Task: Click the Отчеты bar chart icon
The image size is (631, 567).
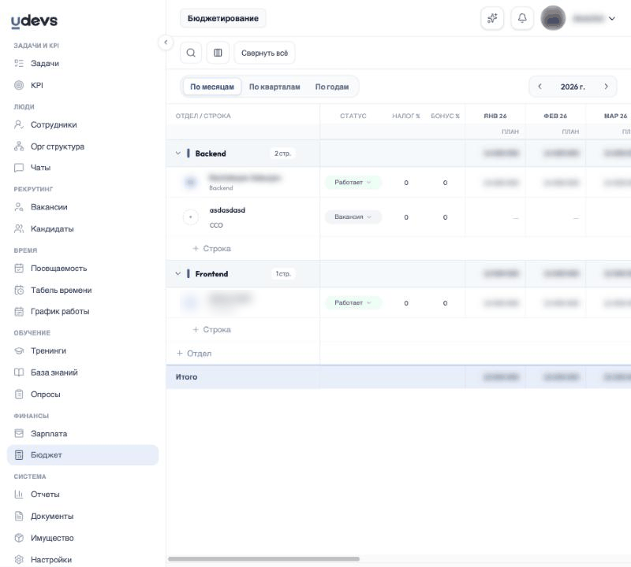Action: [19, 495]
